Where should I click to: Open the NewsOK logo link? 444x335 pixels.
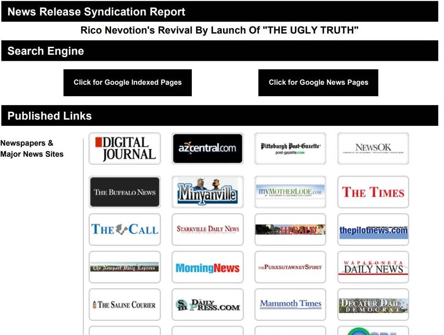(x=373, y=149)
